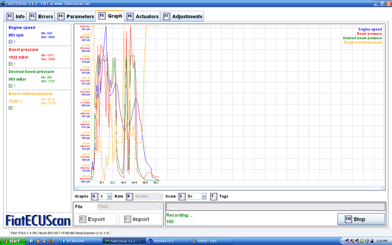Click the Recording ... status text
The width and height of the screenshot is (392, 245).
pos(179,215)
